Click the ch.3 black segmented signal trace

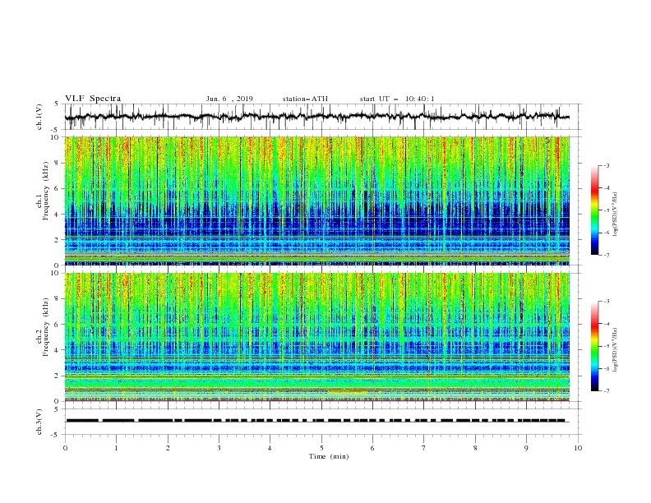click(x=317, y=421)
